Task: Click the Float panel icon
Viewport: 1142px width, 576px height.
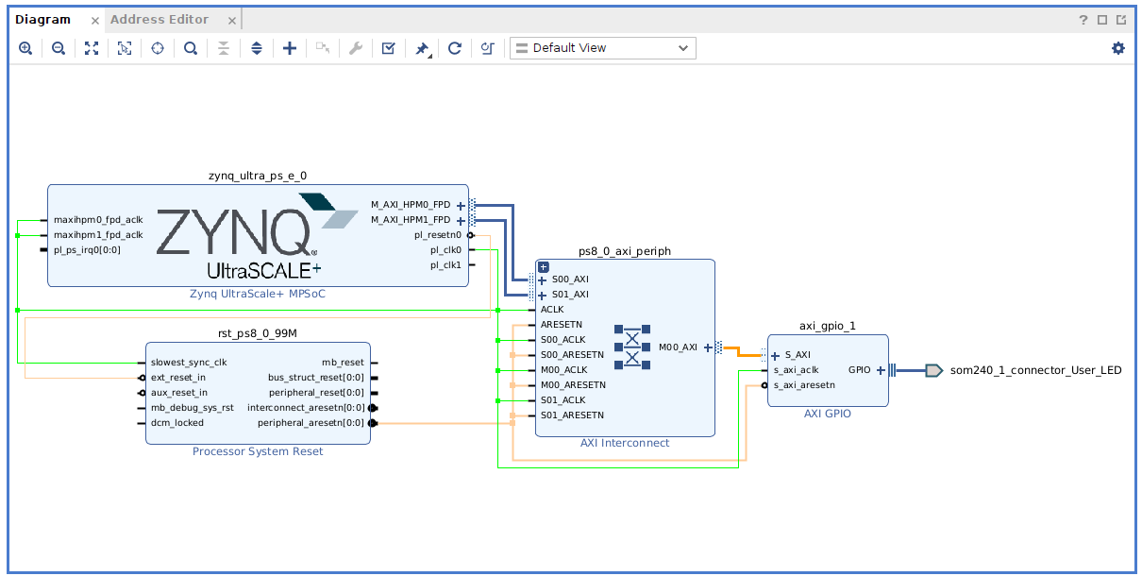Action: pos(1121,20)
